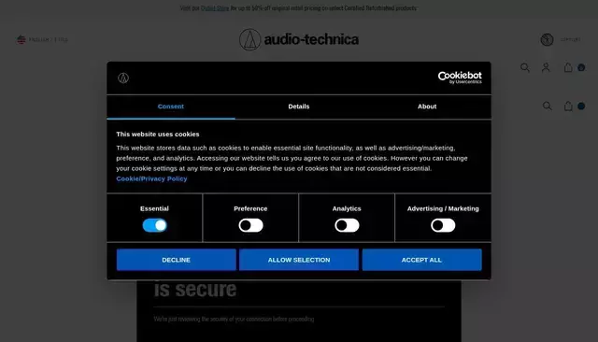Image resolution: width=598 pixels, height=342 pixels.
Task: Toggle the Essential cookies switch
Action: (154, 225)
